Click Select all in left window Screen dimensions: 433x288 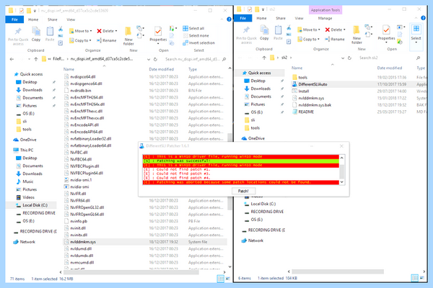[x=193, y=28]
